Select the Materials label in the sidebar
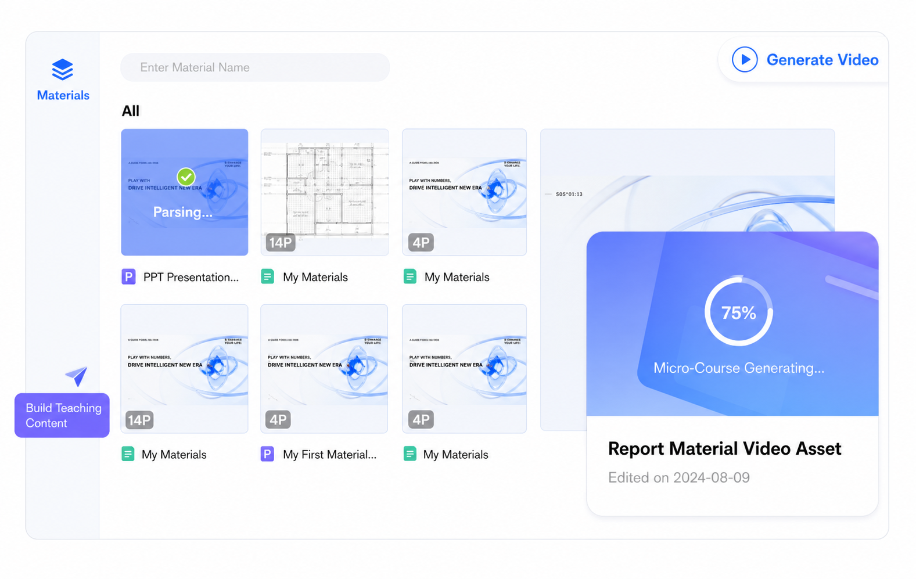Screen dimensions: 916x579 [63, 95]
